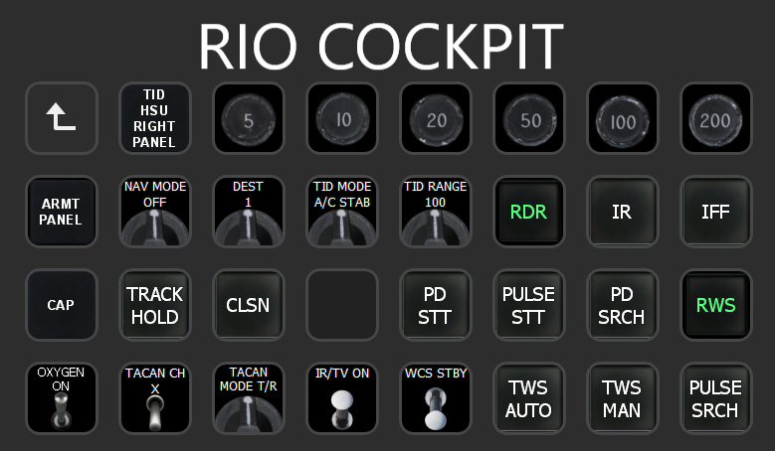
Task: Cycle the TID MODE A/C STAB selector
Action: point(342,212)
